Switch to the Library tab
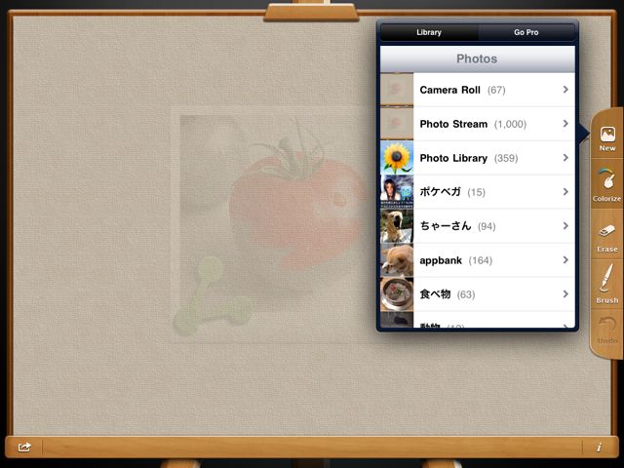Screen dimensions: 624x468 click(x=429, y=32)
